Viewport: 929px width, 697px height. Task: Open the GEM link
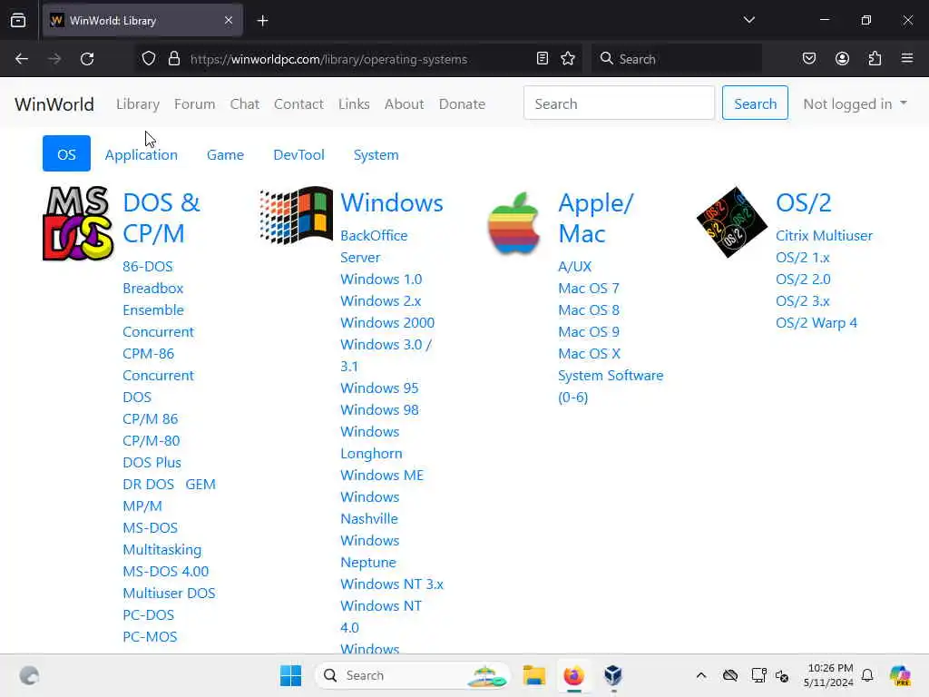pyautogui.click(x=200, y=485)
